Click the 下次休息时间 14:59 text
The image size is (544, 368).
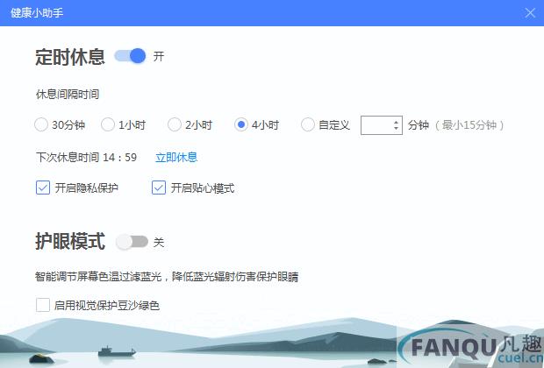pyautogui.click(x=86, y=158)
